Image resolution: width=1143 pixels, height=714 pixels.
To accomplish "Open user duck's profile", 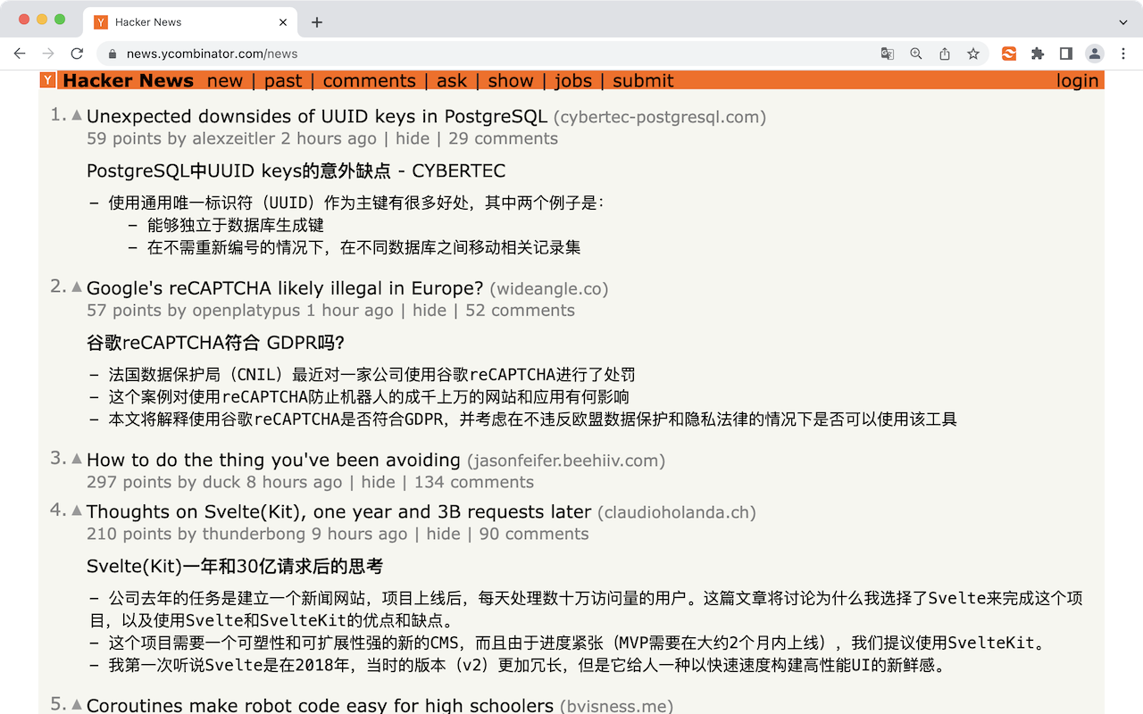I will tap(221, 482).
